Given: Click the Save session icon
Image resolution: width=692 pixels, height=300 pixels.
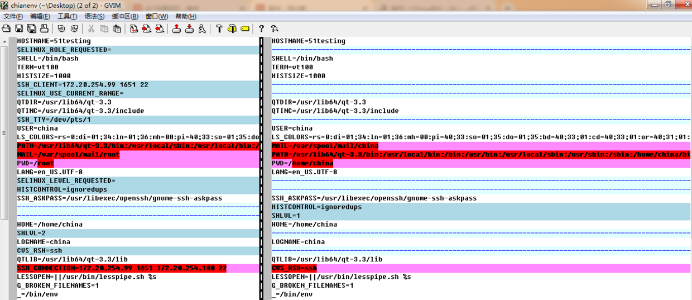Looking at the screenshot, I should click(x=189, y=28).
